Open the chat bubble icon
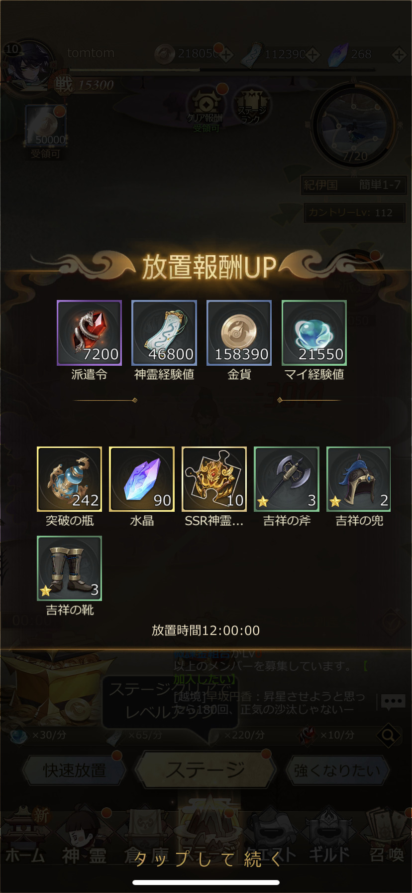This screenshot has height=893, width=412. pyautogui.click(x=393, y=702)
